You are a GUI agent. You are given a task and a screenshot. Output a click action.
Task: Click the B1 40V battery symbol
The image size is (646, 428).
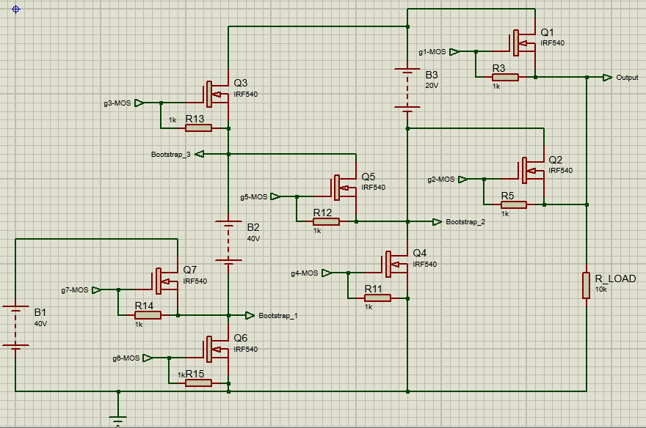tap(15, 325)
